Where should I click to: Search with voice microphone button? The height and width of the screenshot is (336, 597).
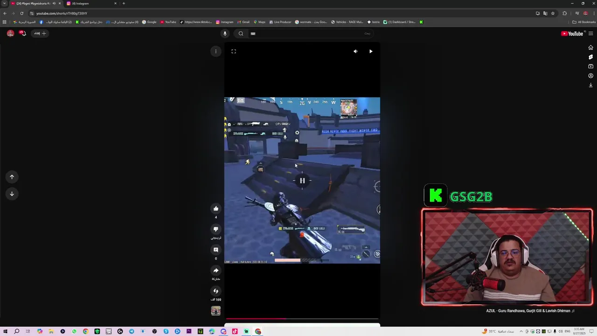point(225,33)
